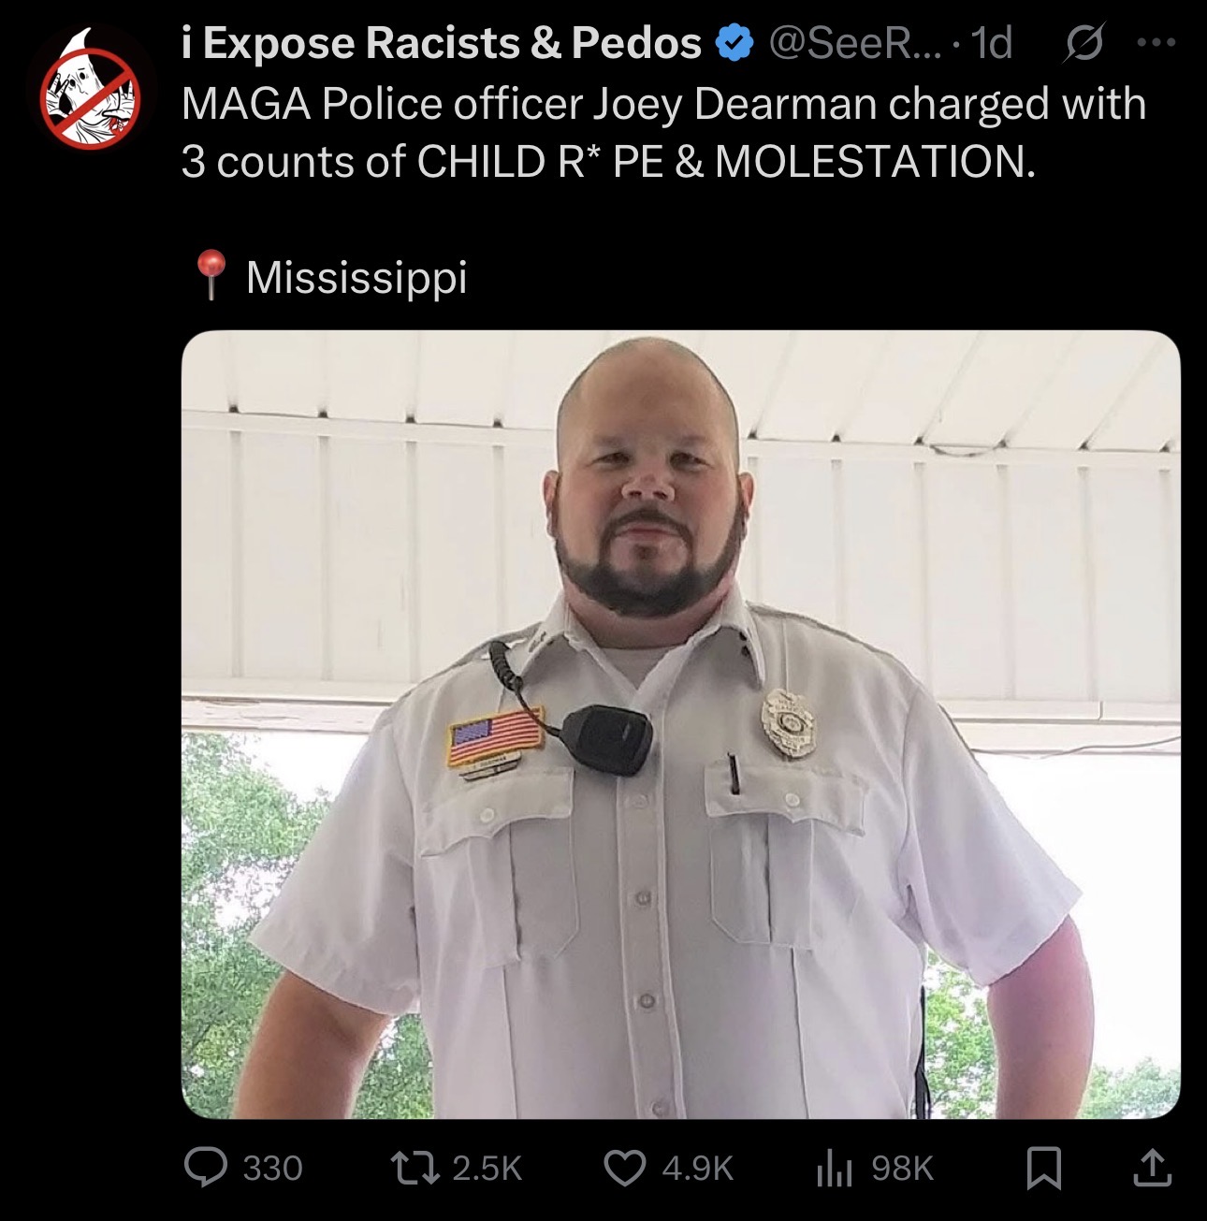Open the account's profile avatar
Viewport: 1207px width, 1221px height.
tap(90, 91)
